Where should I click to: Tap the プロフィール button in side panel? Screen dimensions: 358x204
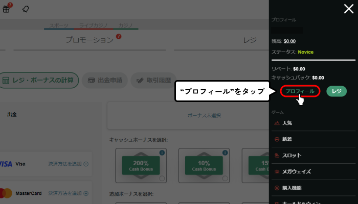pos(300,91)
